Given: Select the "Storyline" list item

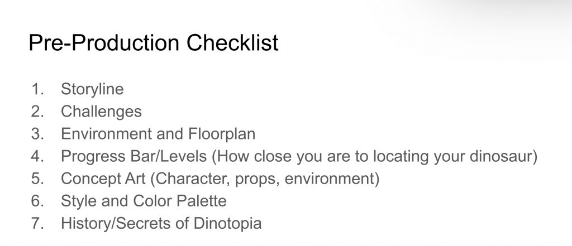Looking at the screenshot, I should [92, 89].
